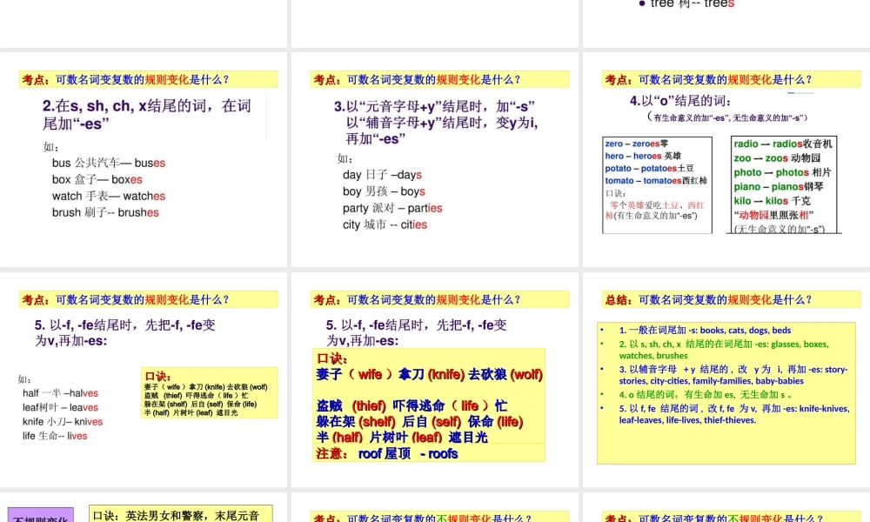Click summary point '5. 以 f, fe 结尾的词'
Screen dimensions: 870x522
click(734, 414)
